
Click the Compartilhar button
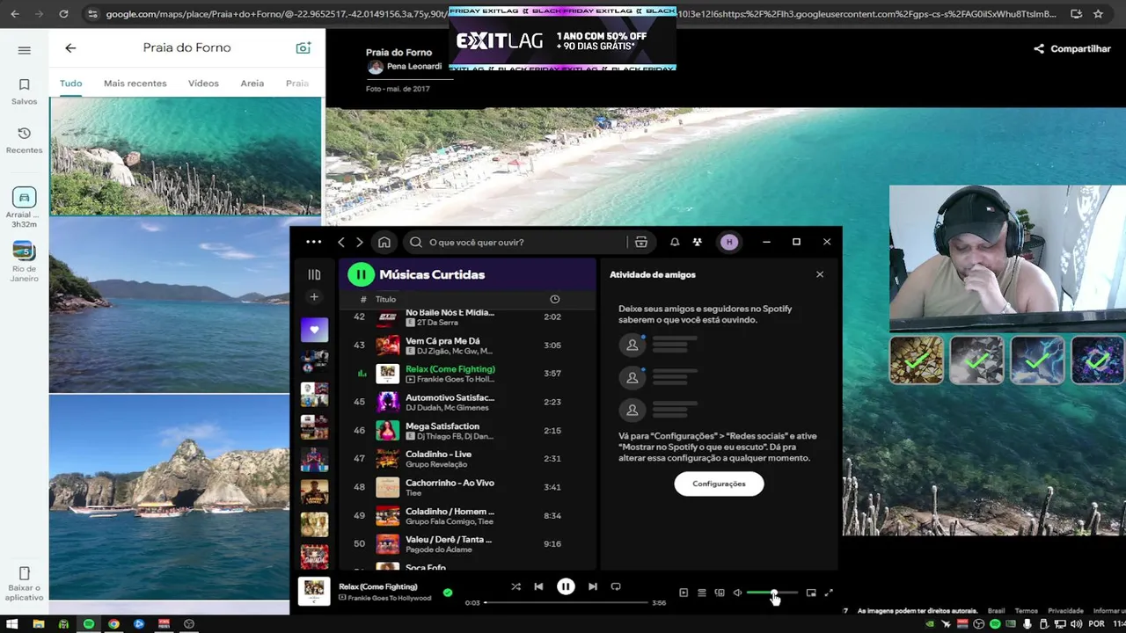coord(1072,49)
